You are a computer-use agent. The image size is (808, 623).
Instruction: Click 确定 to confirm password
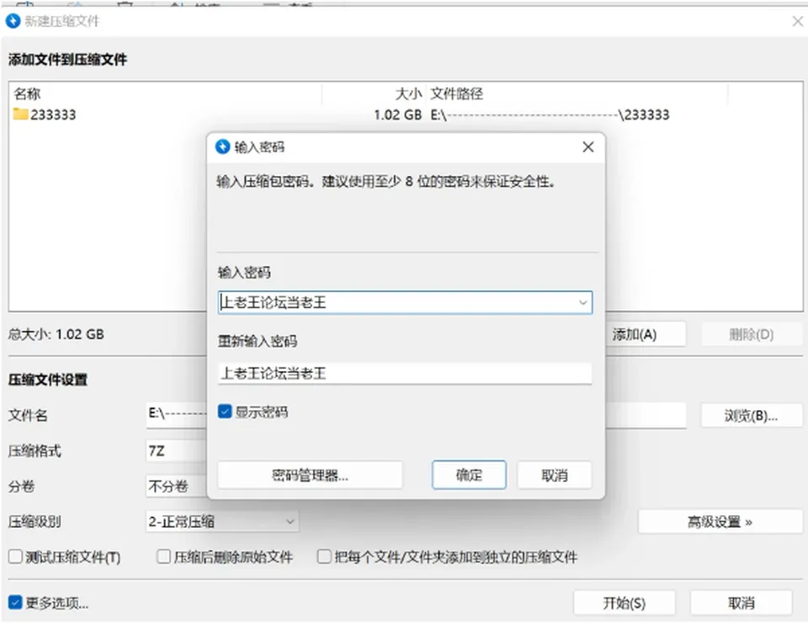click(469, 475)
